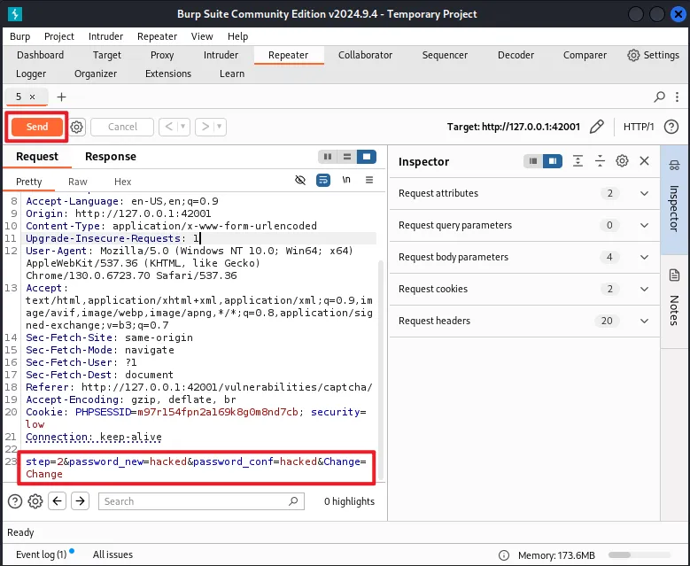
Task: Close Repeater tab 5
Action: (x=32, y=97)
